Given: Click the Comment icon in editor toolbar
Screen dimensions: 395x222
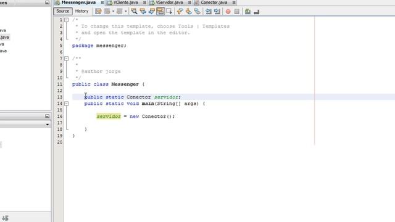Looking at the screenshot, I should click(x=247, y=11).
